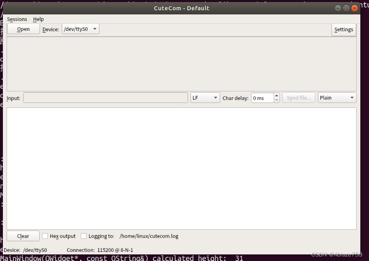
Task: Open the Device selection dropdown
Action: click(x=80, y=29)
